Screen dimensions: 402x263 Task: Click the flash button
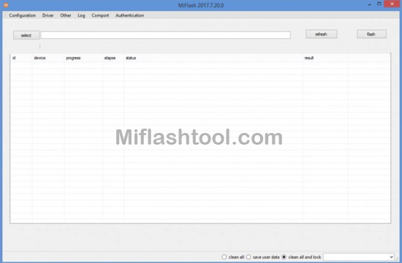pos(371,34)
